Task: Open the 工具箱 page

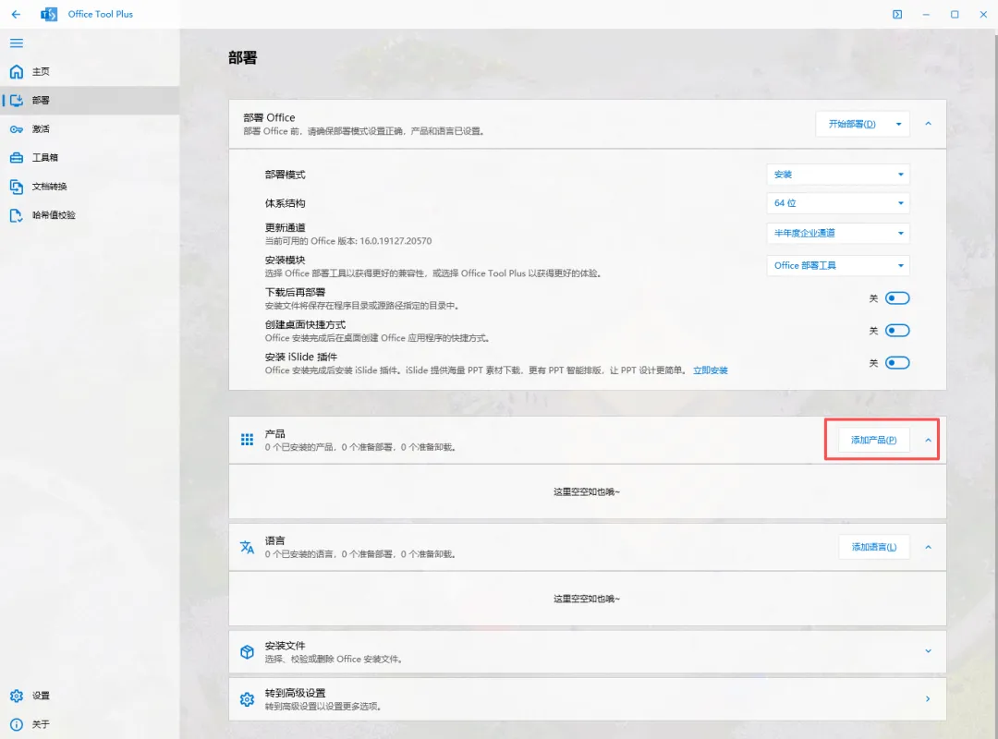Action: coord(90,157)
